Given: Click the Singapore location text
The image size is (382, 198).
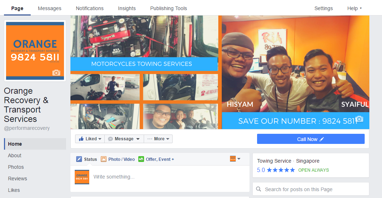Looking at the screenshot, I should (308, 161).
